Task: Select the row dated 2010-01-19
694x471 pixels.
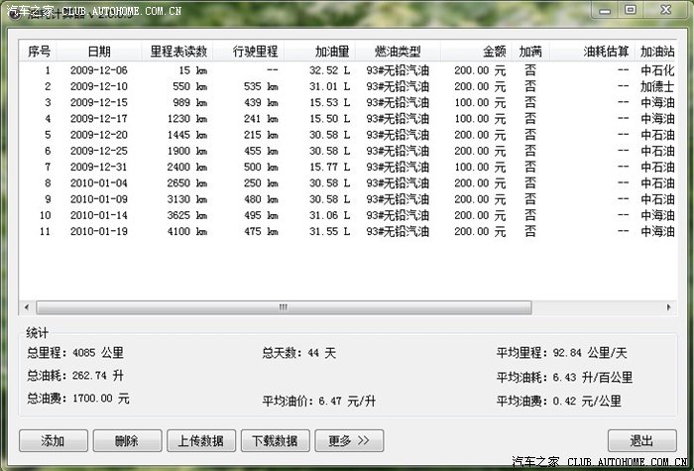Action: [98, 231]
